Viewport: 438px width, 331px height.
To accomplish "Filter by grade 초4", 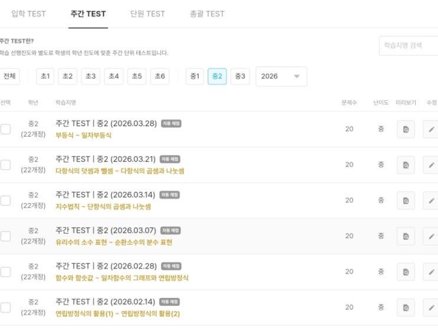I will tap(114, 76).
